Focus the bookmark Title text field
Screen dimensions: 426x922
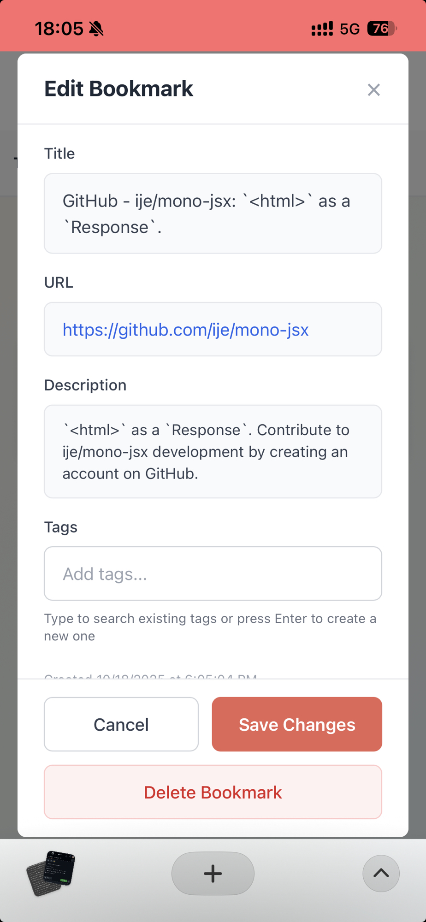coord(213,213)
